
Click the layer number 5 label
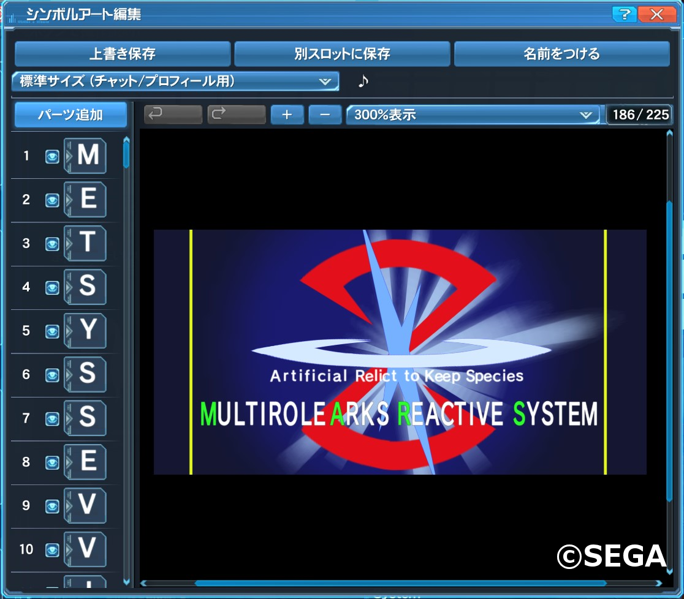click(26, 331)
